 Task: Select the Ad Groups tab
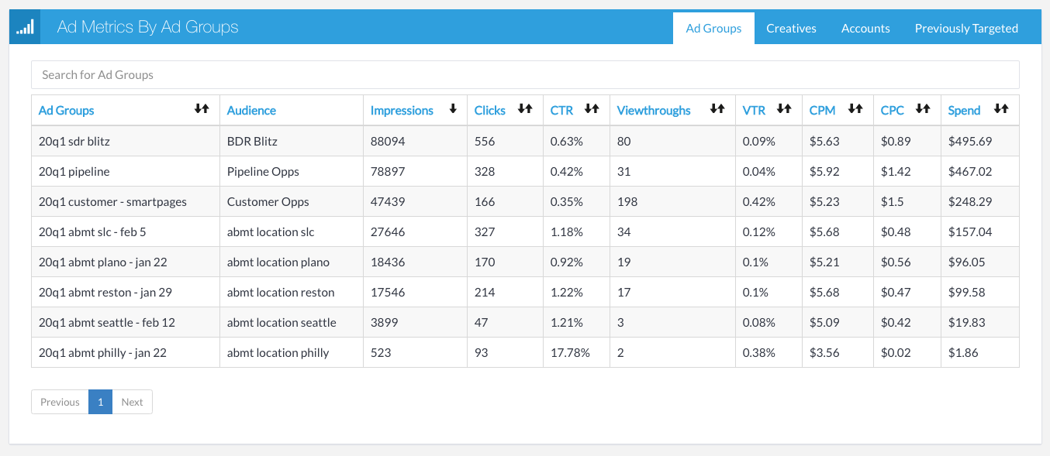click(x=713, y=27)
